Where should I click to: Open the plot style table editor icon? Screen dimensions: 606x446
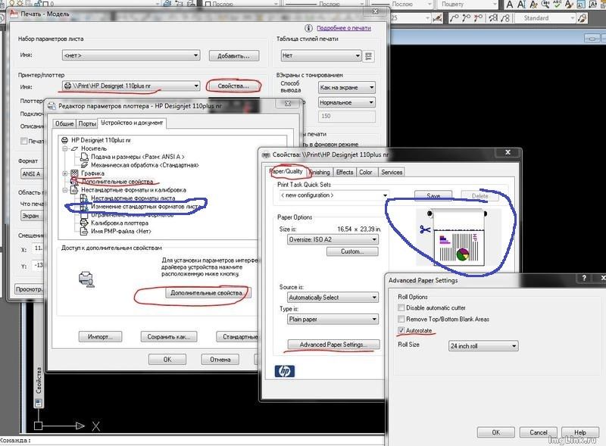(369, 56)
